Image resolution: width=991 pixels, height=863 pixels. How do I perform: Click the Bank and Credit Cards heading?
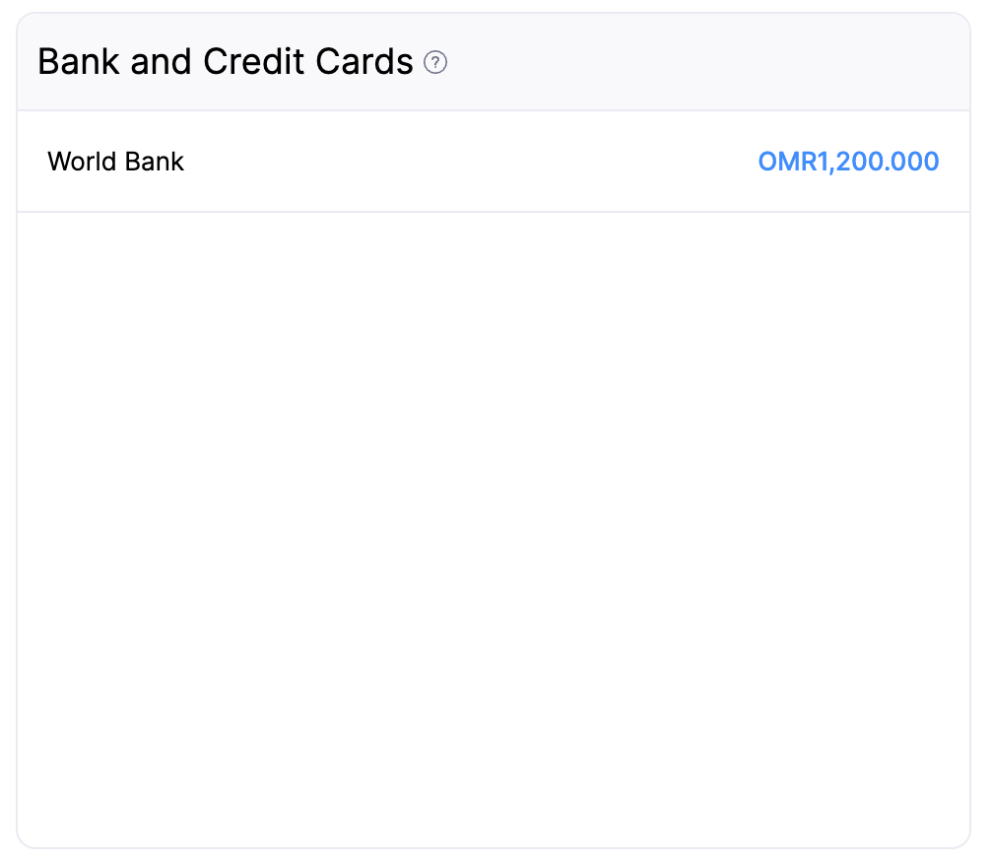coord(225,62)
